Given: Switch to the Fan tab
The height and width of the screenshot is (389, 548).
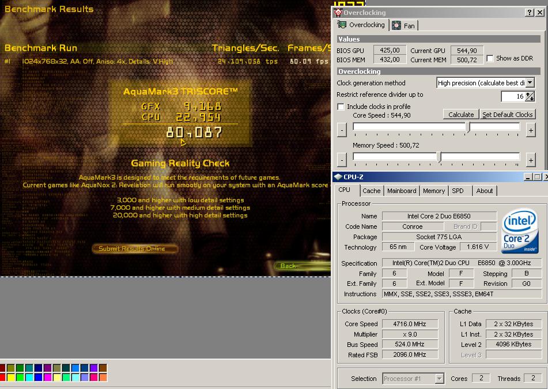Looking at the screenshot, I should click(405, 25).
